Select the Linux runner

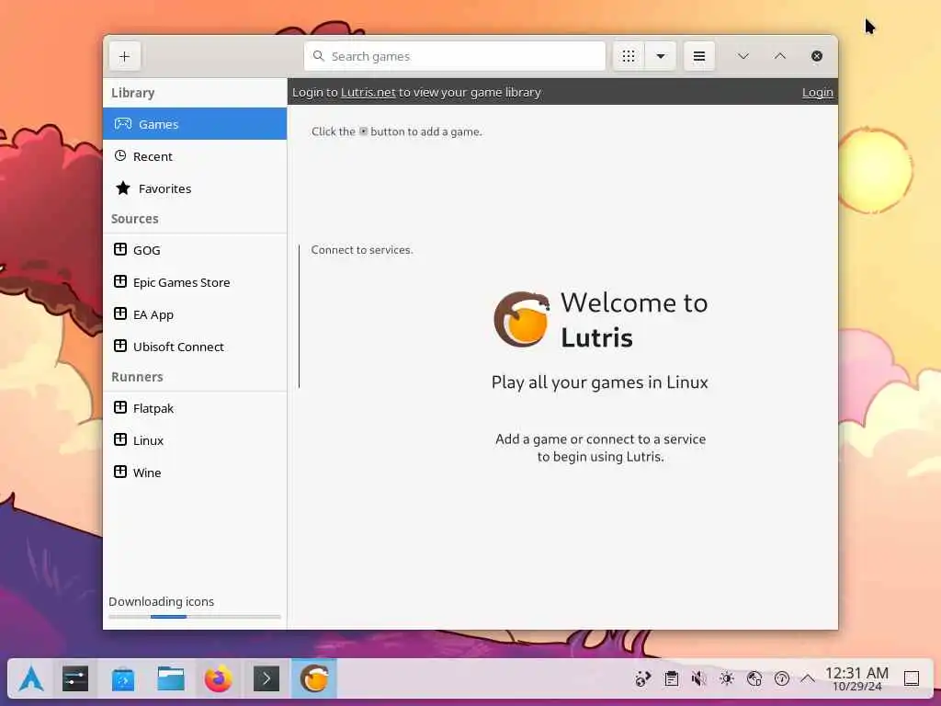point(195,440)
